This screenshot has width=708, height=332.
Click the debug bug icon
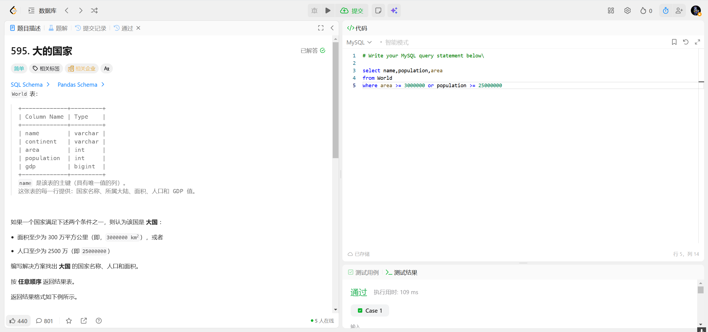[x=314, y=10]
